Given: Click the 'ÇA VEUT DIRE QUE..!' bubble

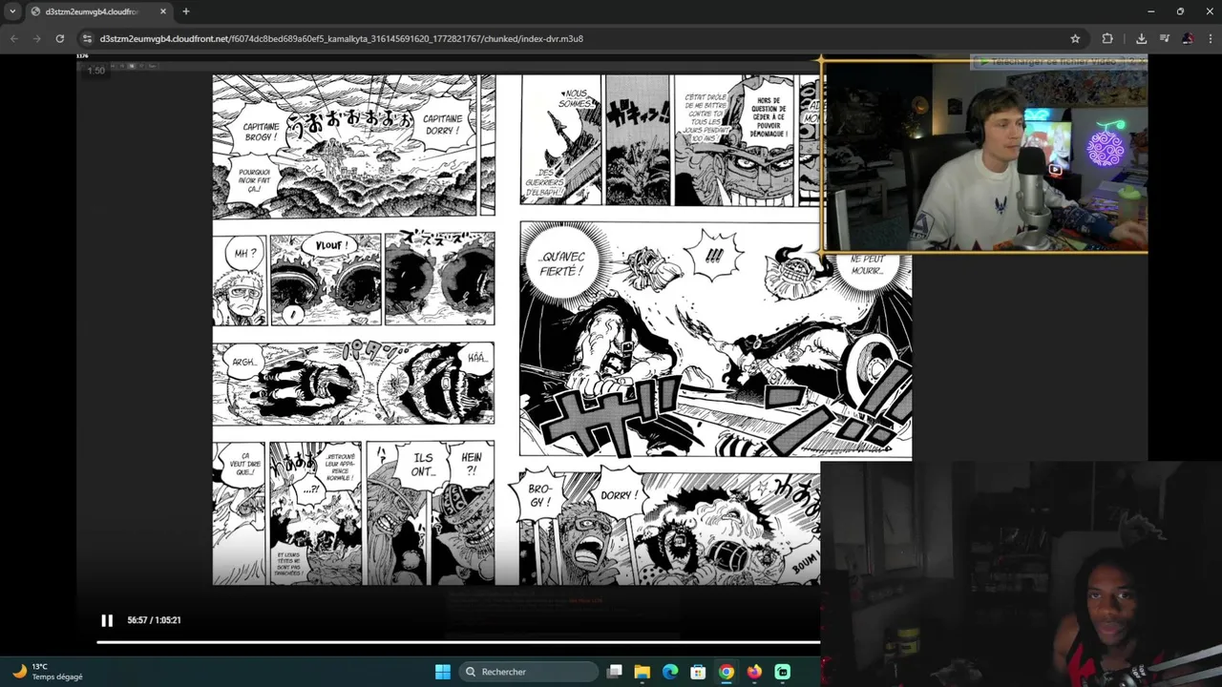Looking at the screenshot, I should click(244, 464).
